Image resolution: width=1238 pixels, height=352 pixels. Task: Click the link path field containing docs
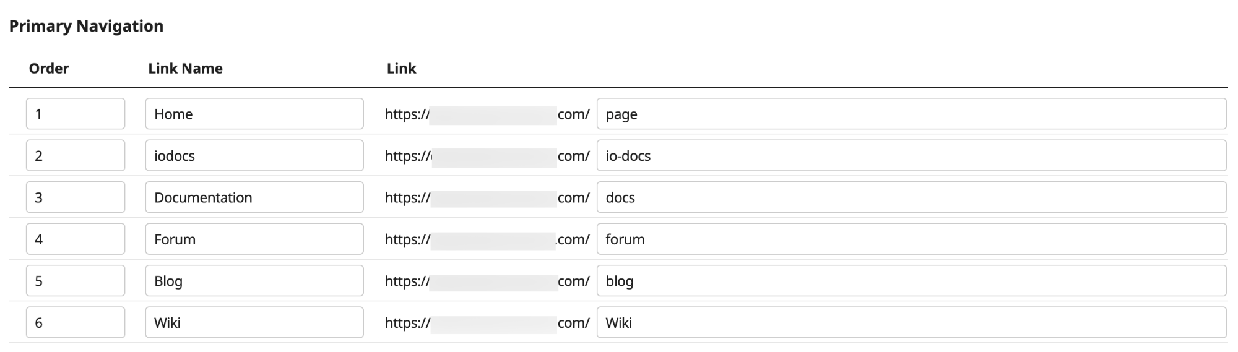[911, 197]
